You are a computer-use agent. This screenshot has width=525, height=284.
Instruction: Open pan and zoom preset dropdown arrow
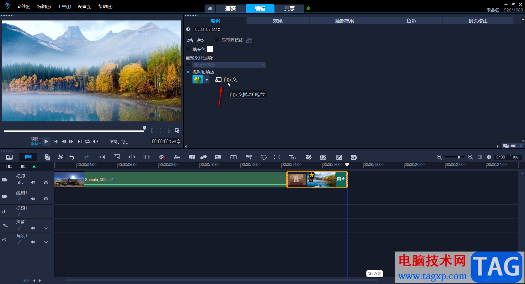[x=207, y=80]
